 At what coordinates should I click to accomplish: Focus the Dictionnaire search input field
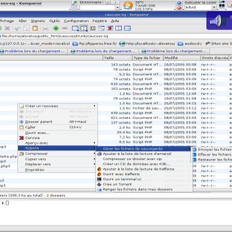97,8
